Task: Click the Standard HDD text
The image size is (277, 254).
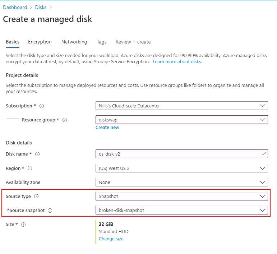Action: tap(114, 232)
